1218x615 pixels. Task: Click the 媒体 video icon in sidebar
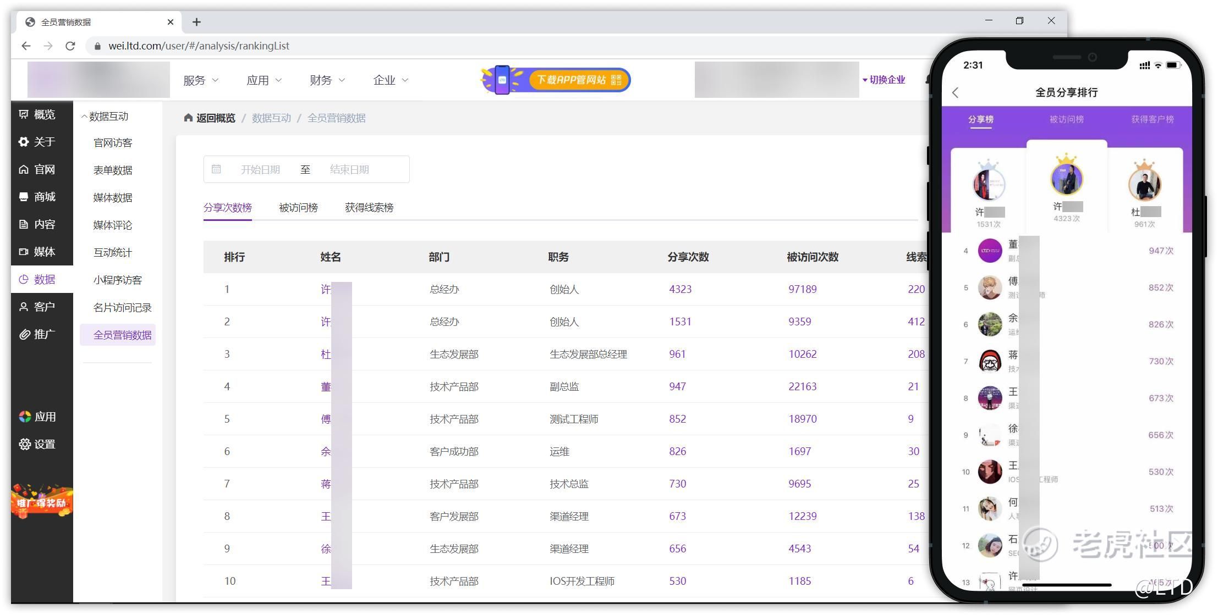click(24, 252)
